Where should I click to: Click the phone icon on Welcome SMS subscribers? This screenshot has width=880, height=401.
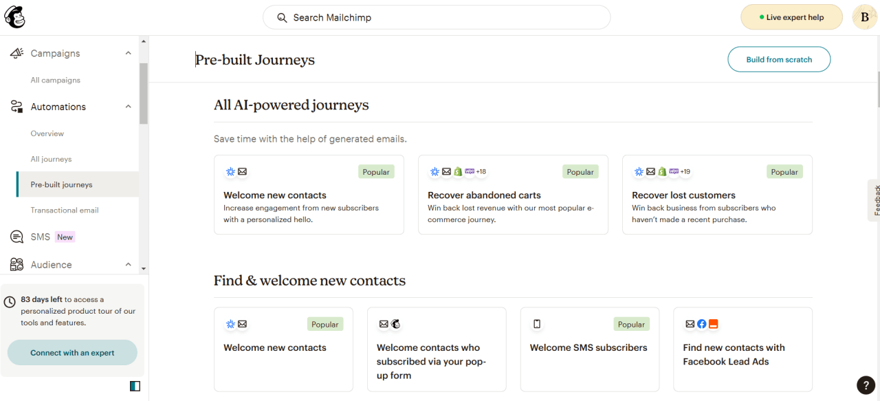(x=537, y=323)
